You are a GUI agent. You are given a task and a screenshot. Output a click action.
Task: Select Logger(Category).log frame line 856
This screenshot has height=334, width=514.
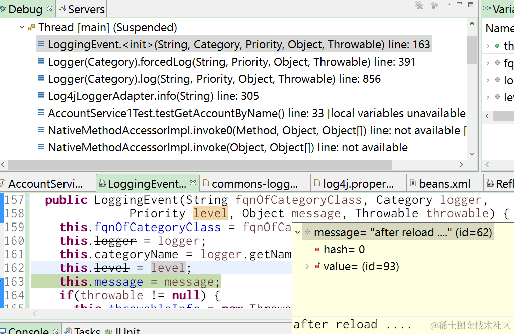click(x=214, y=79)
